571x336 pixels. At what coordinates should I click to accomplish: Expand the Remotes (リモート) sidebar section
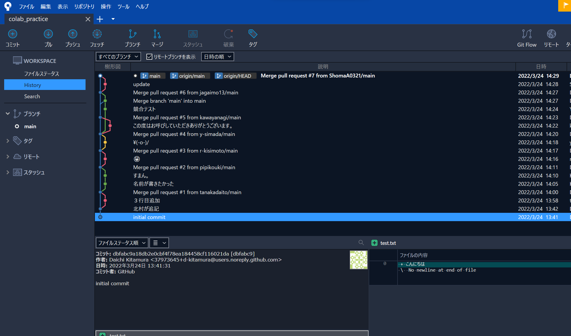tap(8, 157)
